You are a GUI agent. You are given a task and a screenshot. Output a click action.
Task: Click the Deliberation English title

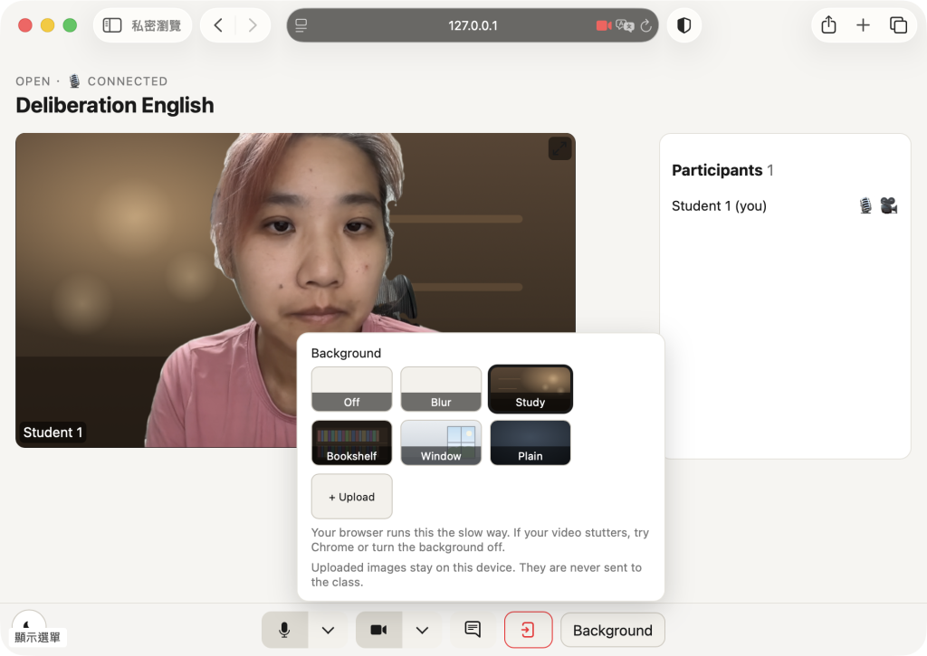tap(115, 105)
